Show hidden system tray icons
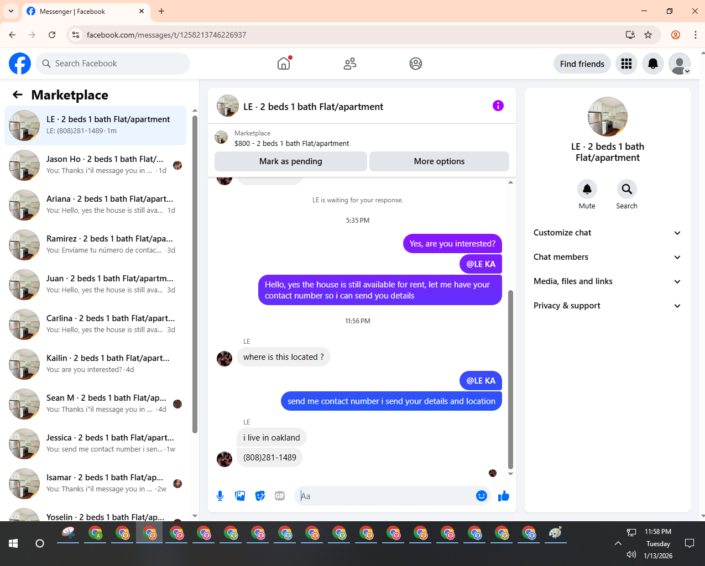 [x=618, y=543]
